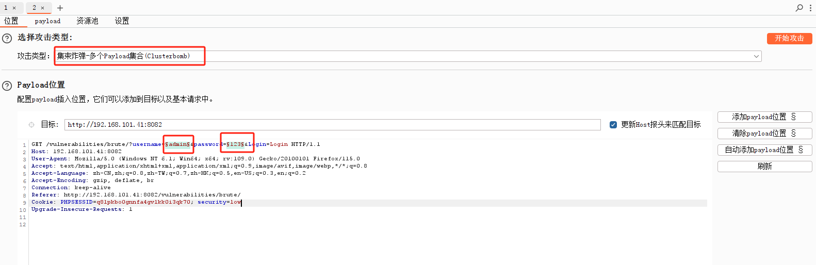The width and height of the screenshot is (816, 265).
Task: Add a new Intruder tab with plus icon
Action: (60, 8)
